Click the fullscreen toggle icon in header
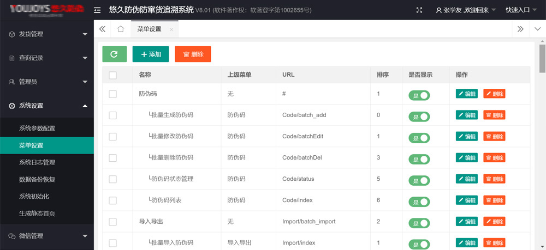 click(x=419, y=10)
